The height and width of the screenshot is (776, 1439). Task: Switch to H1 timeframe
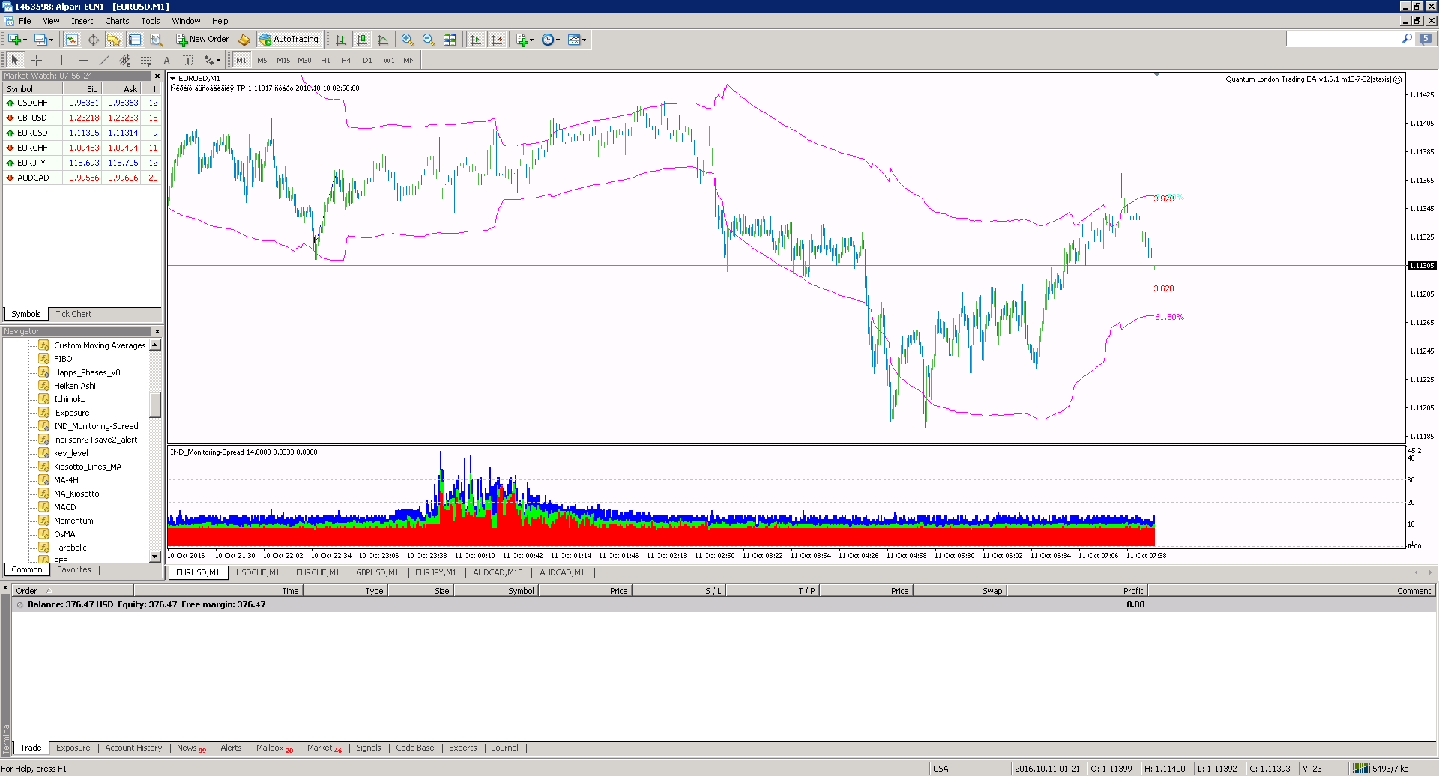tap(325, 60)
